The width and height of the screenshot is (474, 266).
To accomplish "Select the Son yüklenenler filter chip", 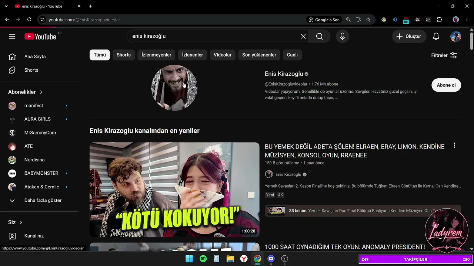I will tap(259, 55).
